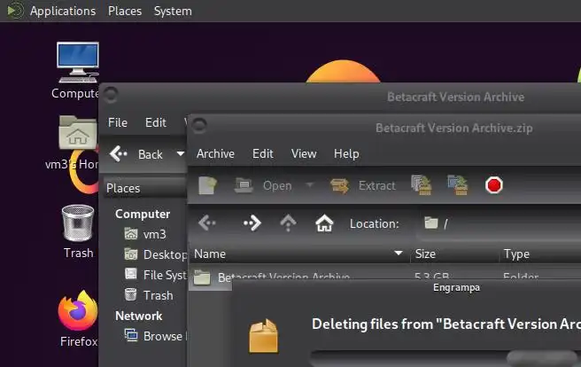Go back with Engrampa left arrow icon
Viewport: 581px width, 367px height.
click(207, 223)
